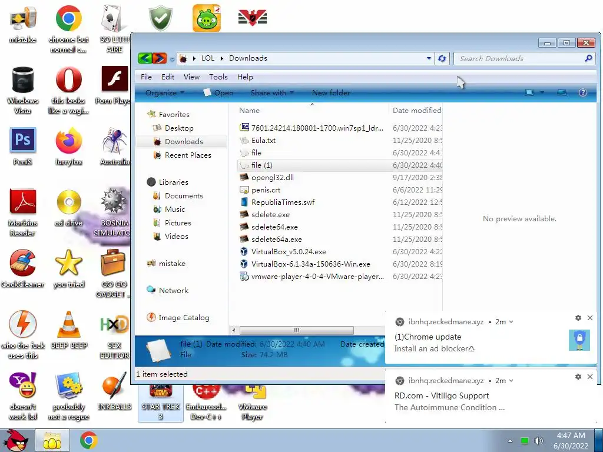This screenshot has width=603, height=452.
Task: Open the Yahoo messenger desktop icon
Action: (x=23, y=396)
